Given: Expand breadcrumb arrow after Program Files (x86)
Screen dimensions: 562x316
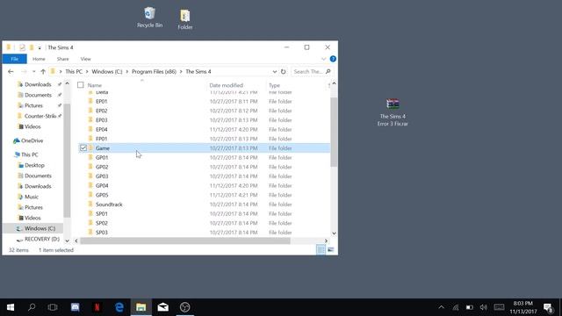Looking at the screenshot, I should 181,72.
